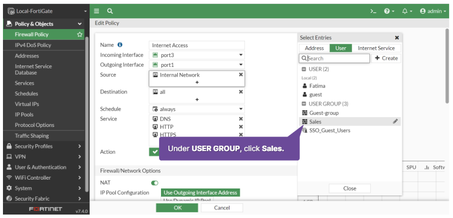Collapse the USER (2) section
The height and width of the screenshot is (218, 453).
304,69
